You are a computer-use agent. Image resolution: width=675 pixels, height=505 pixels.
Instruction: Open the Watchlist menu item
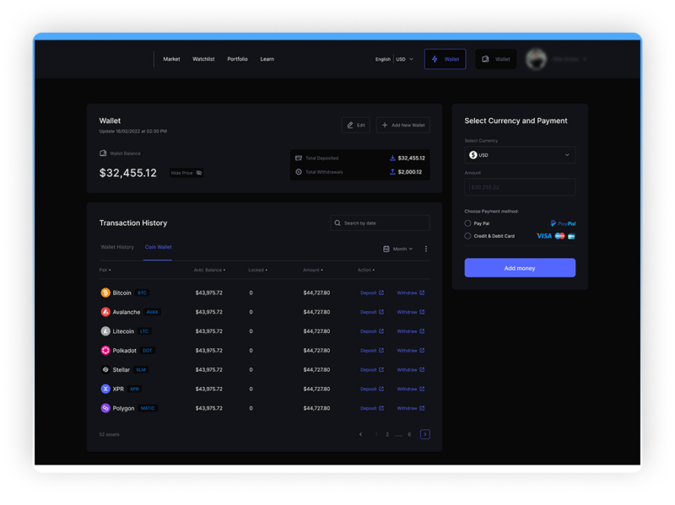(203, 59)
